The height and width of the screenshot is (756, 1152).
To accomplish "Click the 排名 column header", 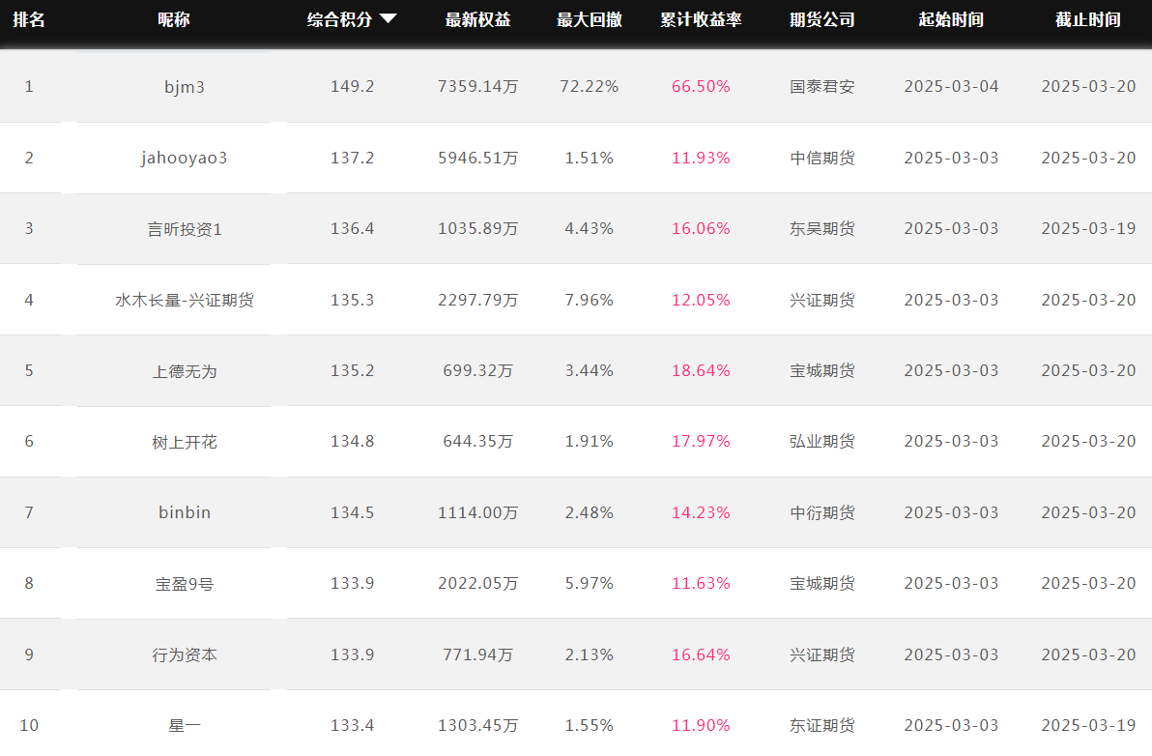I will 29,20.
